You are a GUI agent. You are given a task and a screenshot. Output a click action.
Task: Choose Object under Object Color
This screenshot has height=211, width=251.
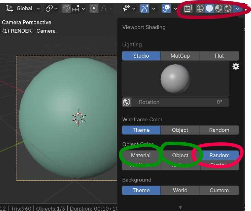pos(180,155)
